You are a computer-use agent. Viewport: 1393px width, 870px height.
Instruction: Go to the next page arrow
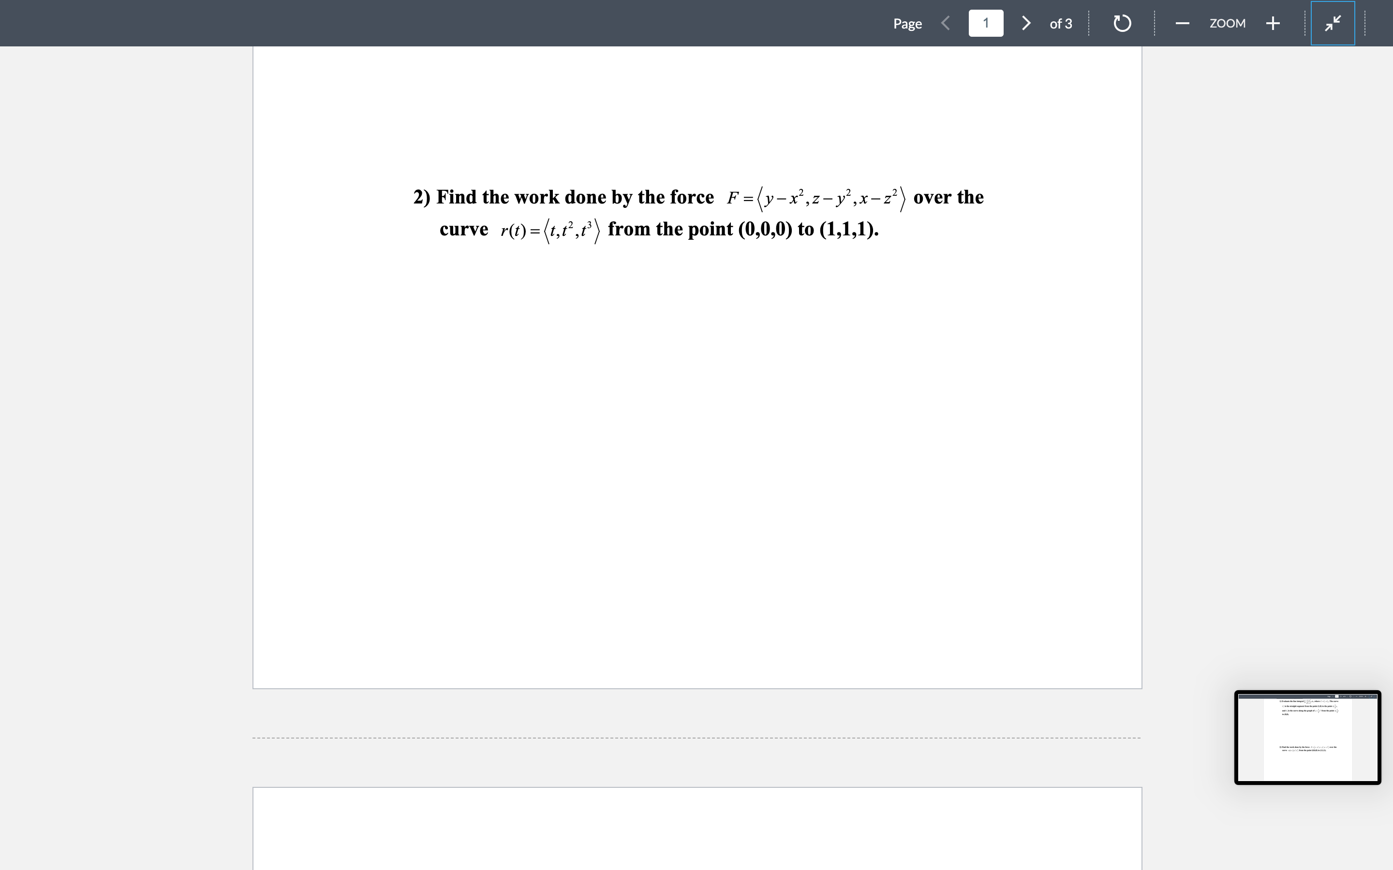(x=1026, y=23)
